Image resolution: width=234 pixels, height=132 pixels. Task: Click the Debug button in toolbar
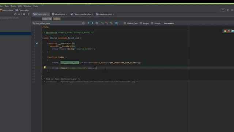(x=233, y=10)
